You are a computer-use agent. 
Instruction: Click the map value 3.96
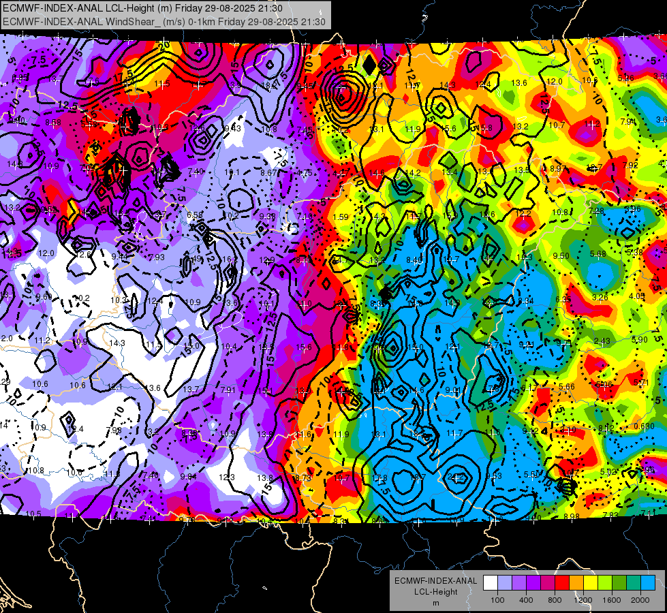click(x=632, y=209)
